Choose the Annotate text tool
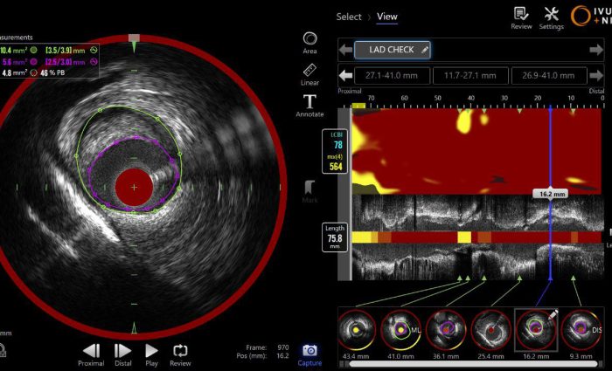Image resolution: width=612 pixels, height=371 pixels. pyautogui.click(x=309, y=105)
